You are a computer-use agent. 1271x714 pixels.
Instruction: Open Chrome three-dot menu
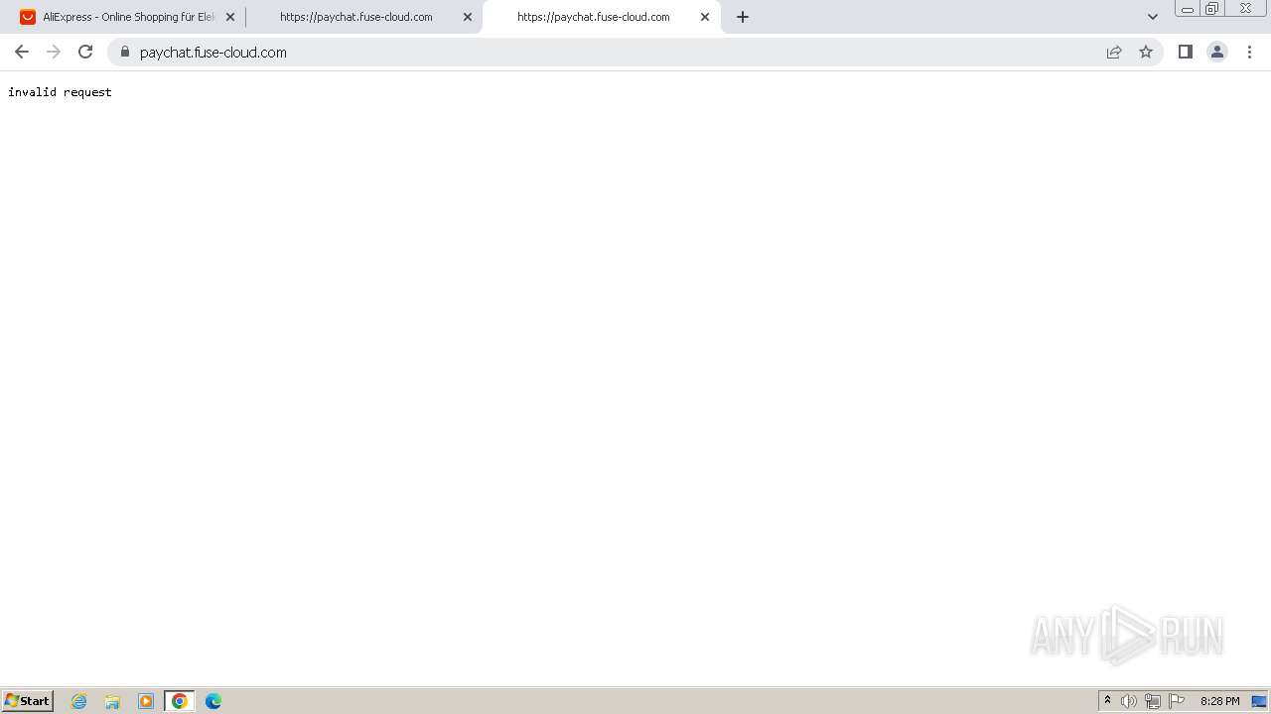pyautogui.click(x=1250, y=52)
